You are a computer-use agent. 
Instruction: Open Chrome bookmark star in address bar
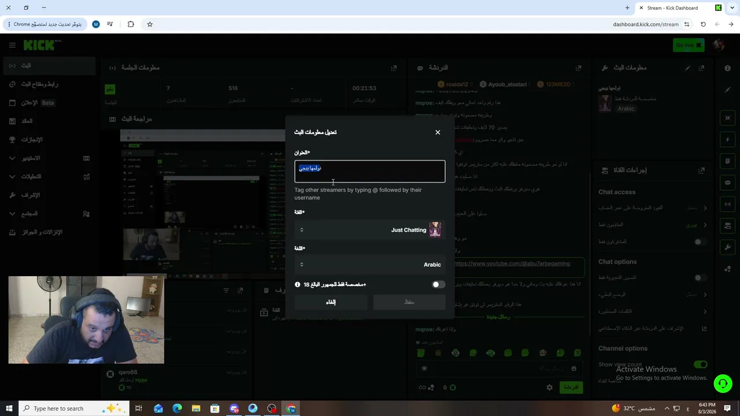click(x=150, y=24)
